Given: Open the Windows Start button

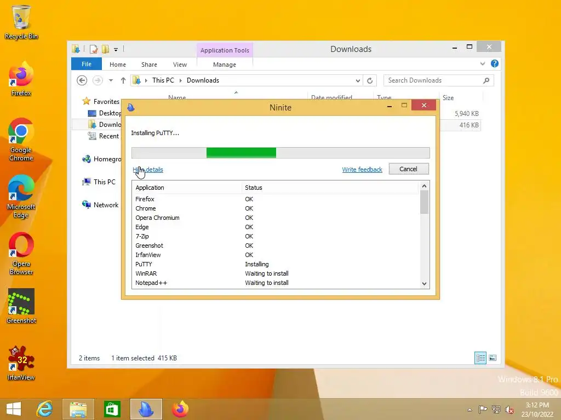Looking at the screenshot, I should [x=14, y=409].
